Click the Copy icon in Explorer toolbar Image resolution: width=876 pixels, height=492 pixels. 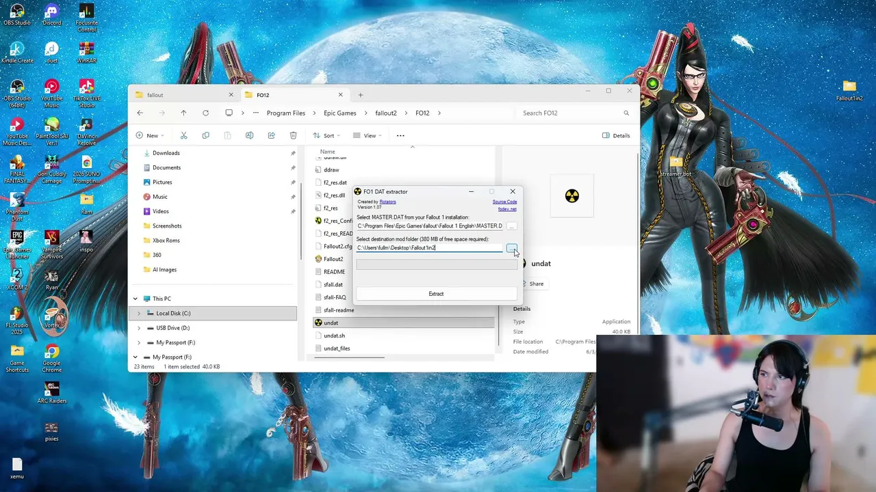pyautogui.click(x=205, y=135)
